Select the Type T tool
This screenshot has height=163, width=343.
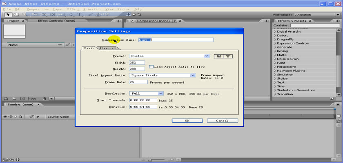80,15
